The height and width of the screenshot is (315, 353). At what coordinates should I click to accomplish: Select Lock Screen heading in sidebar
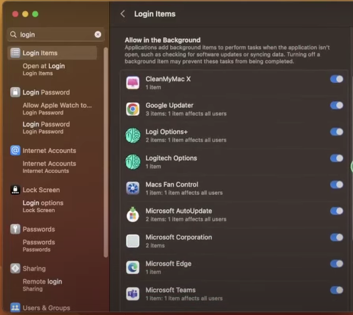(x=41, y=190)
